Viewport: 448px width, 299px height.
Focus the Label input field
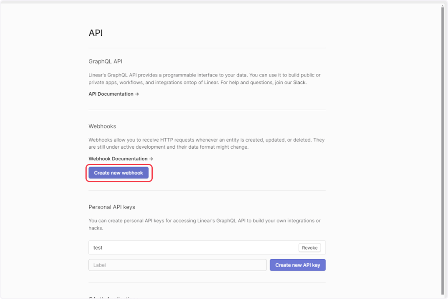[177, 265]
